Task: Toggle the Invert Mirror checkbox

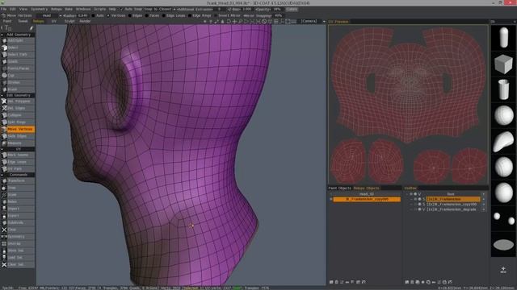Action: [x=216, y=15]
